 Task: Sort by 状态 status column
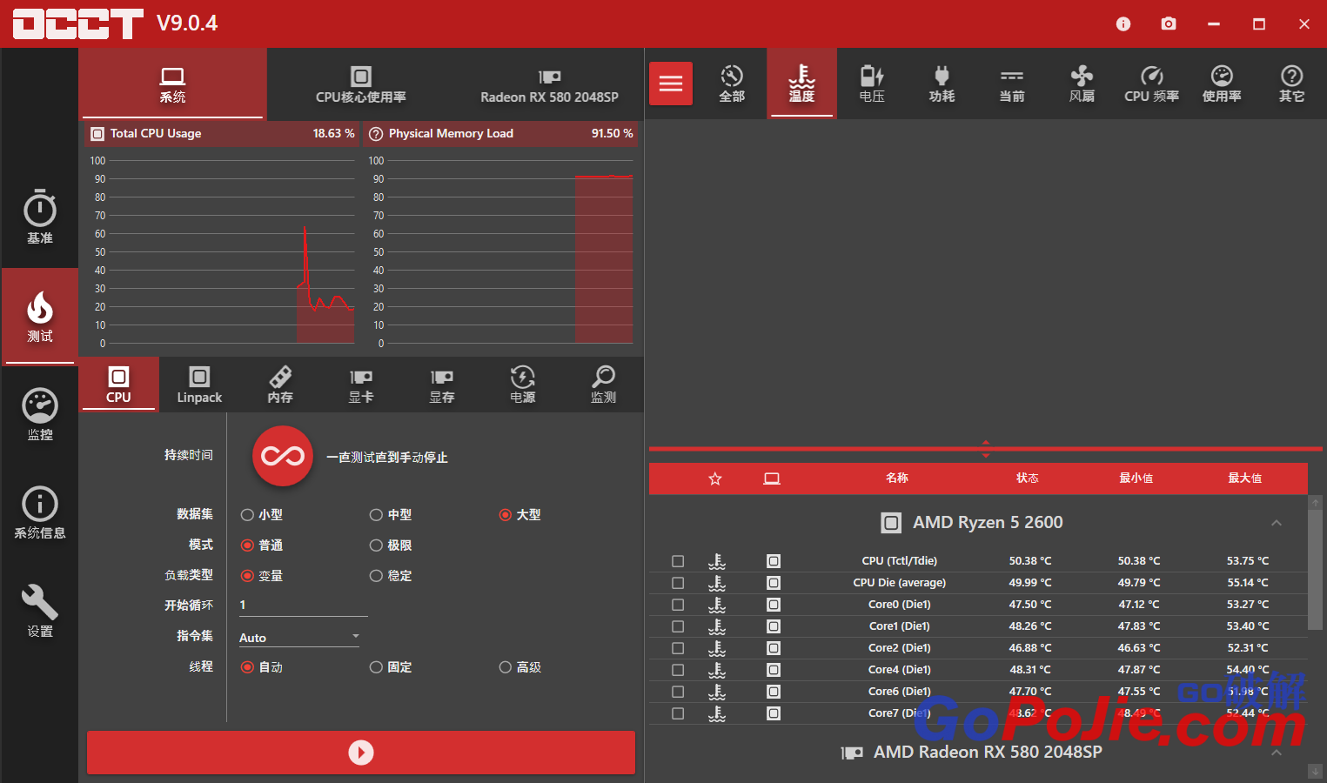(1028, 478)
